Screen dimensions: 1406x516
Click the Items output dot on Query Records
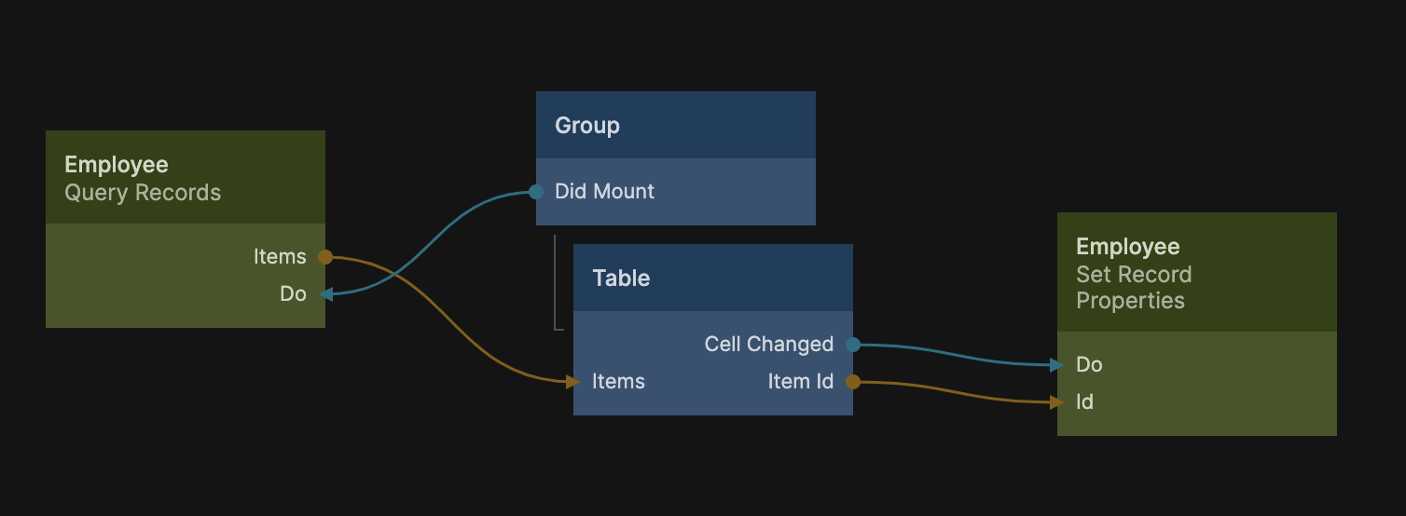[x=324, y=257]
